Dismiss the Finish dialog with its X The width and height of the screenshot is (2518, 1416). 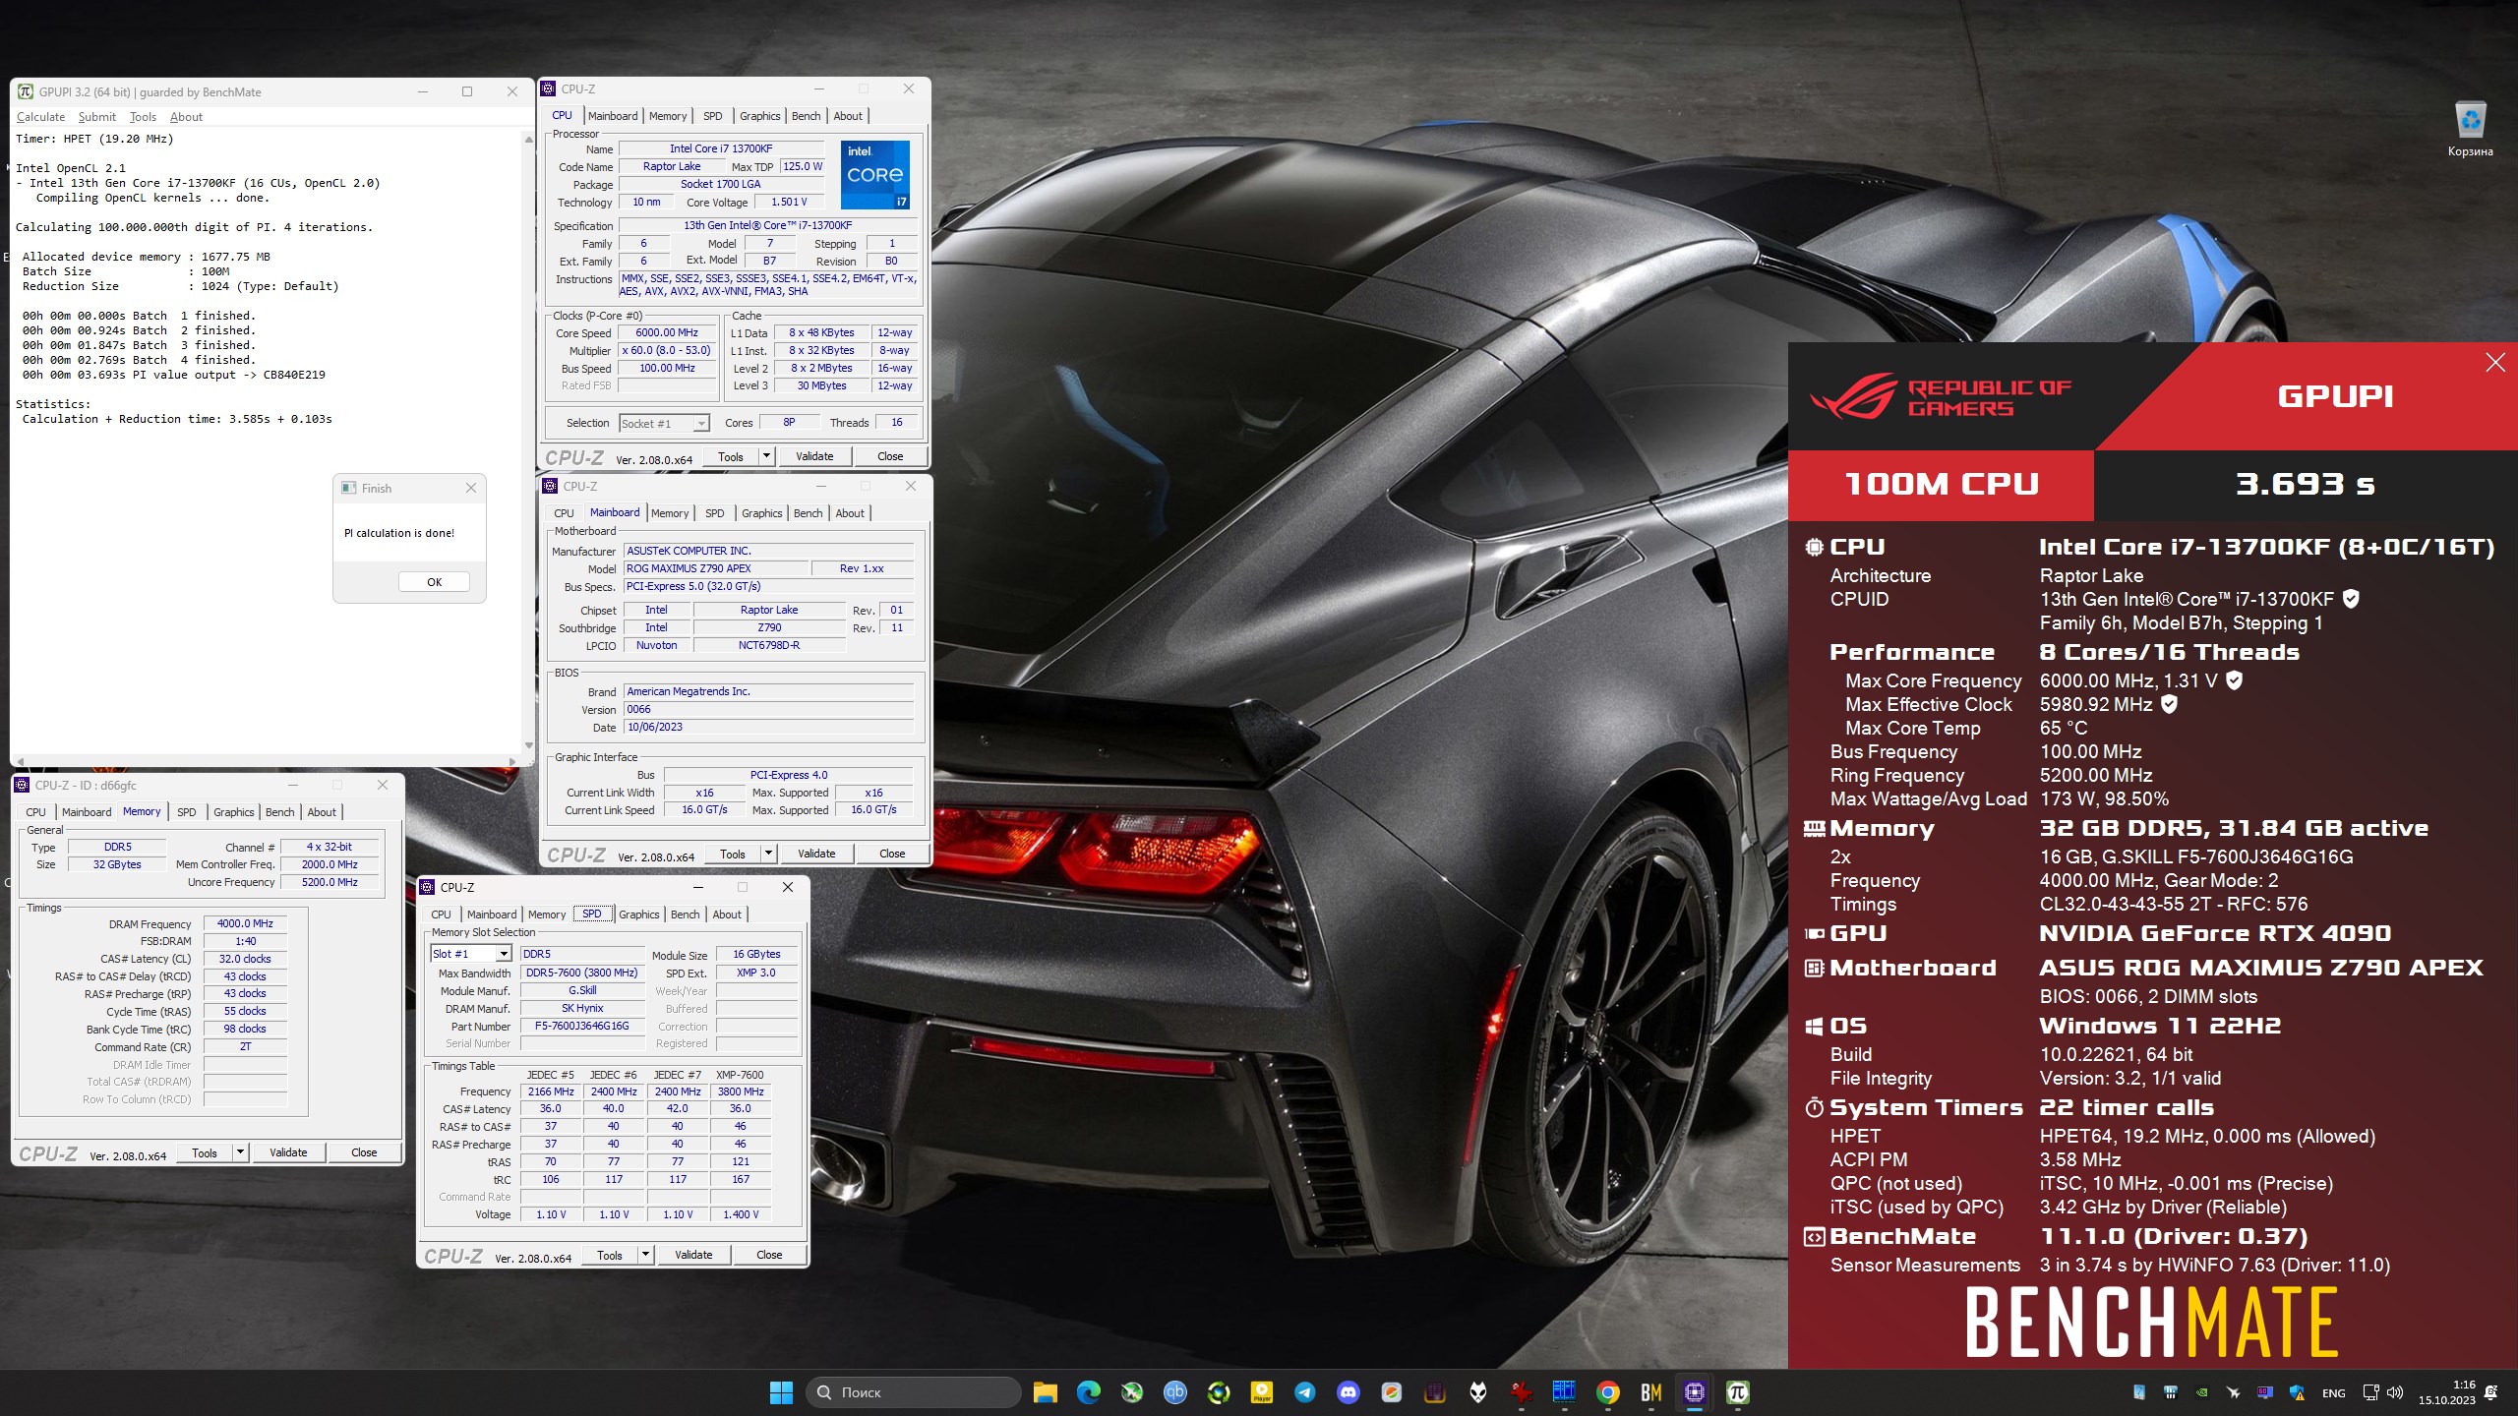[470, 488]
